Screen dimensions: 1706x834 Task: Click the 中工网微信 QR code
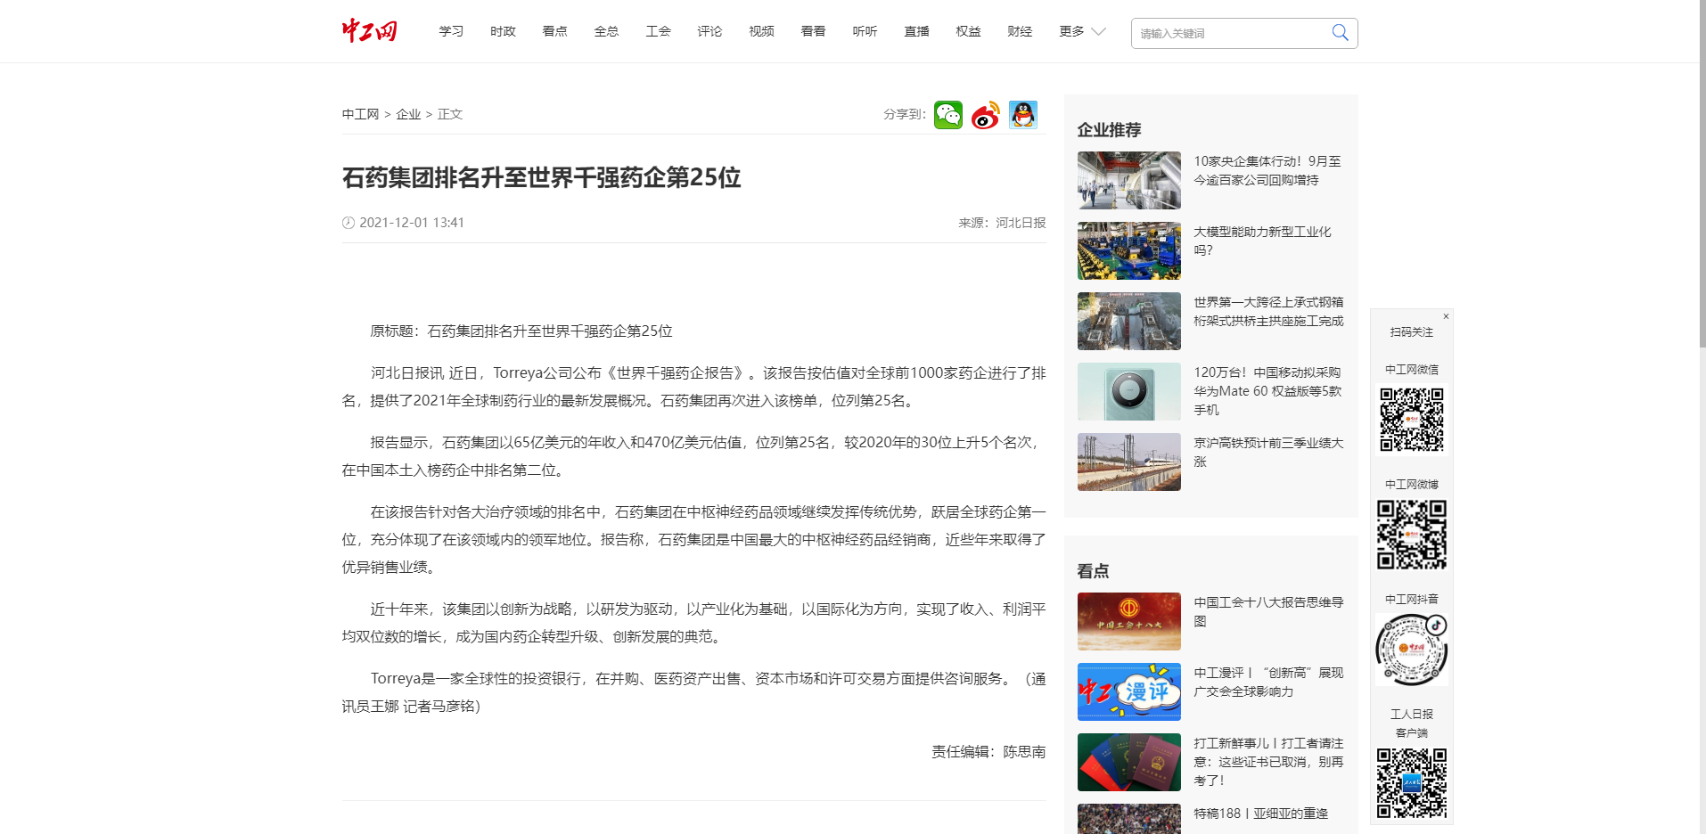(x=1411, y=418)
